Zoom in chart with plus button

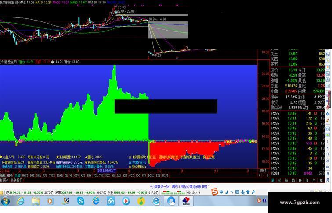click(259, 175)
